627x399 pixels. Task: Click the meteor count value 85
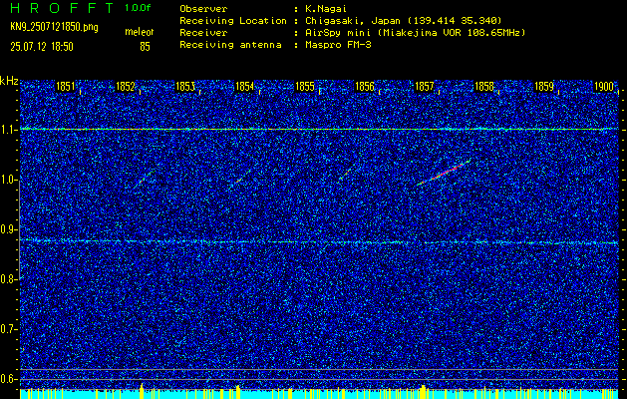pyautogui.click(x=145, y=47)
